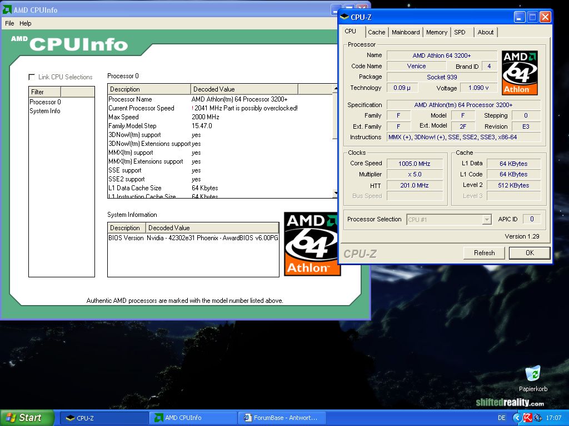Open the File menu in AMD CPUInfo
The image size is (569, 426).
(x=9, y=23)
